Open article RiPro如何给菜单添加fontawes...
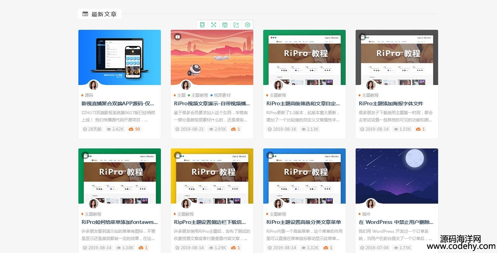This screenshot has height=253, width=497. point(120,222)
